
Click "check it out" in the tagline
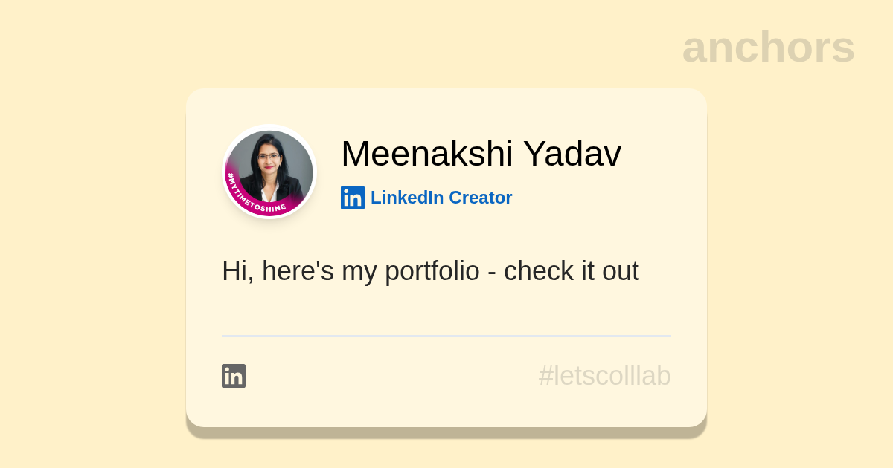point(571,271)
